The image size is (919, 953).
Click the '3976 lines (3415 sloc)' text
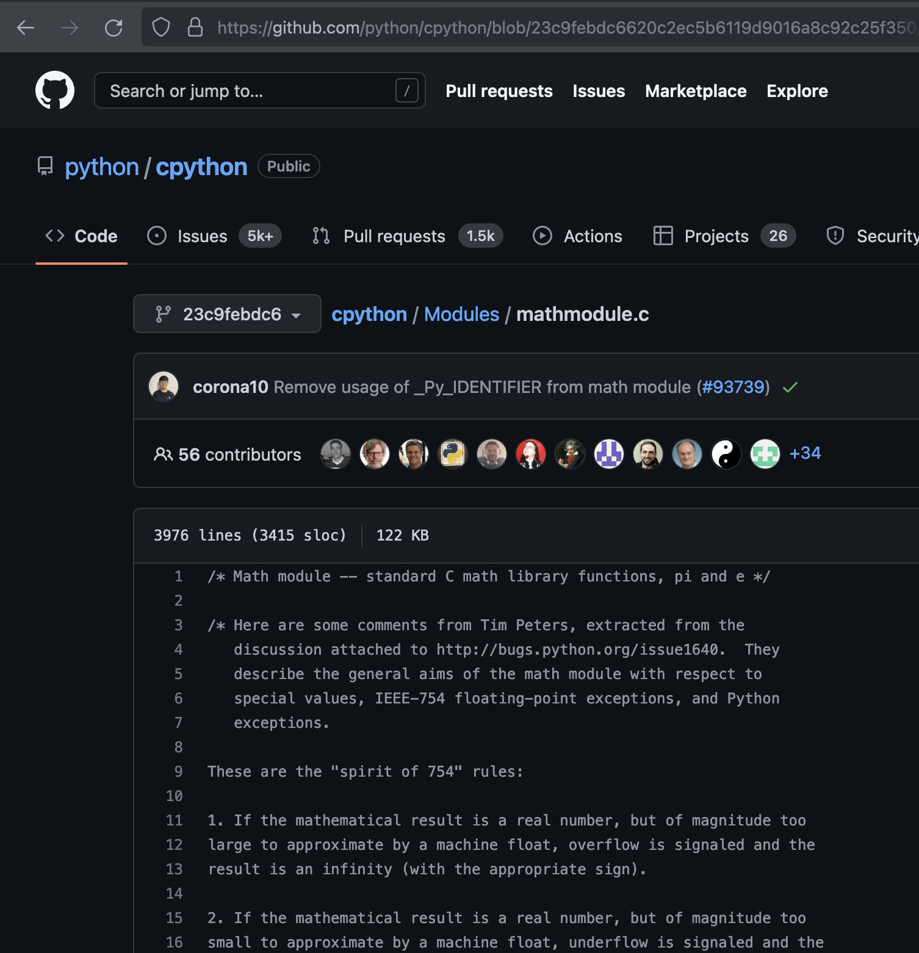[250, 536]
